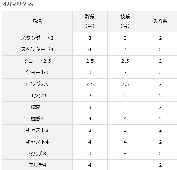Select the キャスト3 product cell
The height and width of the screenshot is (170, 177).
pyautogui.click(x=37, y=130)
